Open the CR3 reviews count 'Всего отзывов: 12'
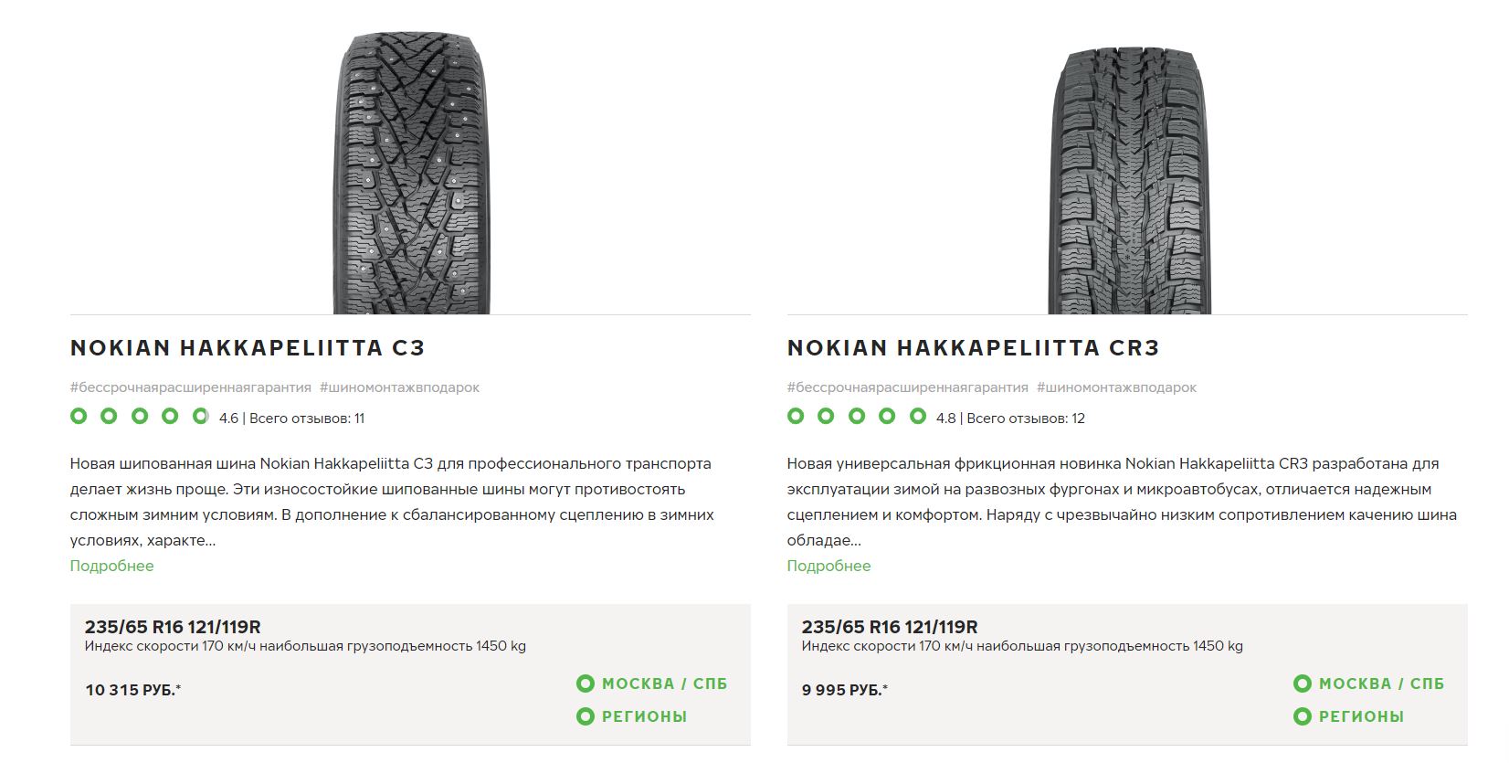This screenshot has width=1509, height=763. pos(1026,419)
